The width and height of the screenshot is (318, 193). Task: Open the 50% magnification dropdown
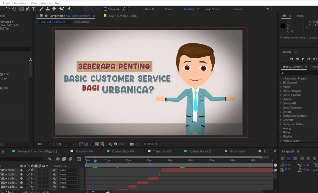pos(43,144)
